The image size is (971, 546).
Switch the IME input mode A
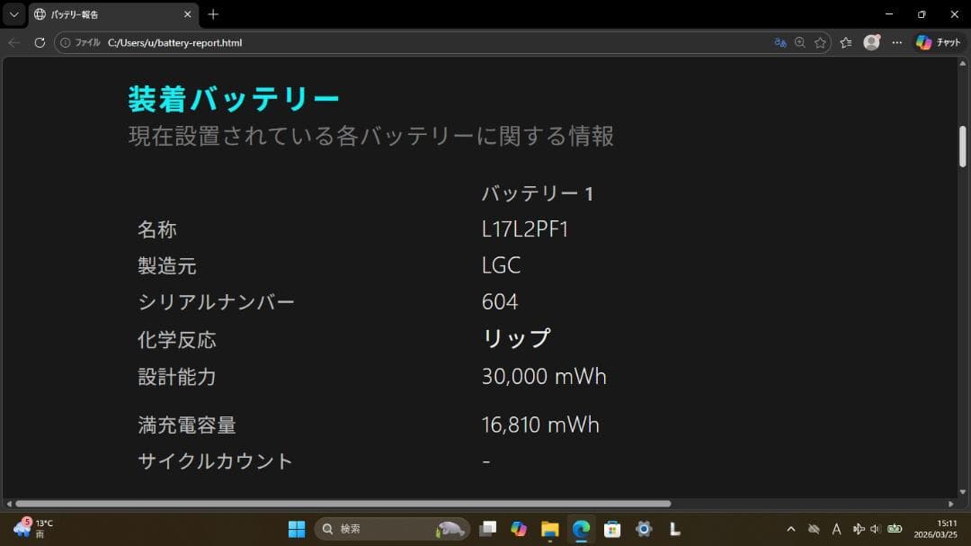tap(836, 529)
